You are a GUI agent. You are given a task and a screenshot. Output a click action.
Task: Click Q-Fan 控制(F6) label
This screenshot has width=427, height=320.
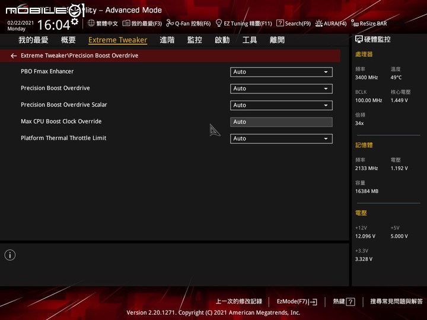pos(193,23)
